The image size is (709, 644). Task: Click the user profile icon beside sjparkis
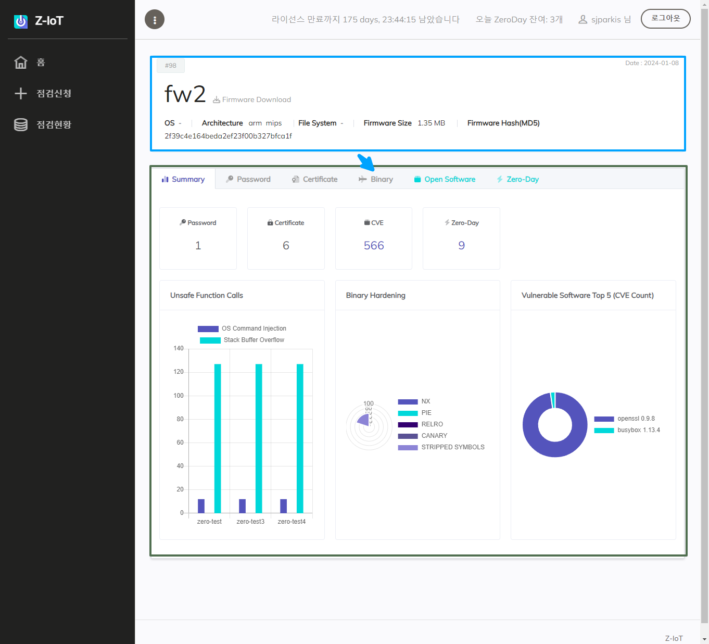pos(583,20)
